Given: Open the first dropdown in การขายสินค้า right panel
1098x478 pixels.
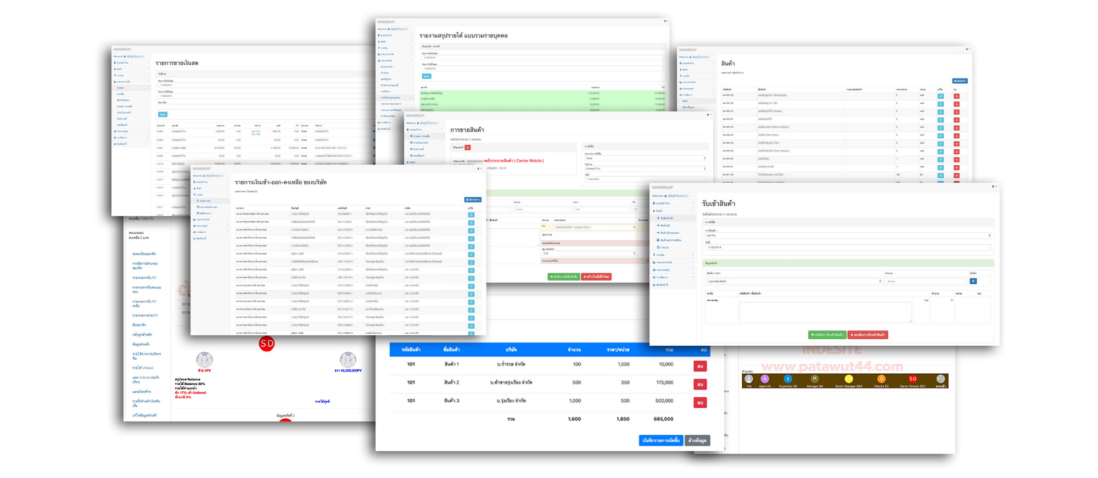Looking at the screenshot, I should coord(645,158).
